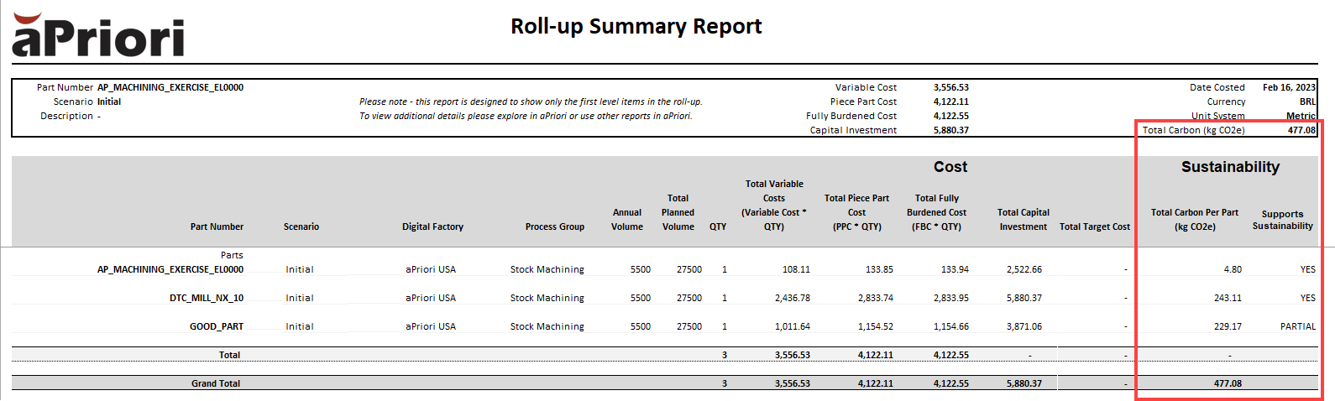Select the DTC_MILL_NX_10 part name
1335x401 pixels.
tap(207, 298)
